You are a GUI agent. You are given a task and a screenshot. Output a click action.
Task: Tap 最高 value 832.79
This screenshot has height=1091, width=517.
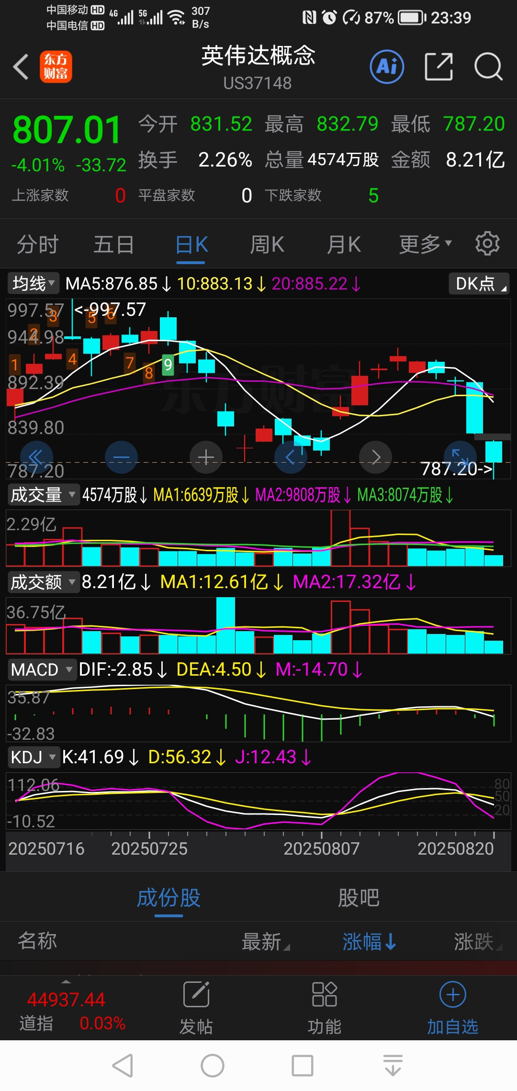(348, 124)
